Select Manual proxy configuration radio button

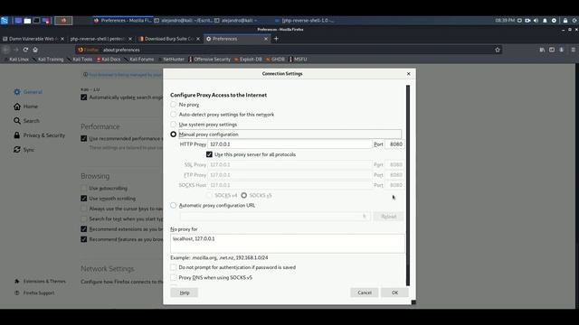[x=173, y=135]
